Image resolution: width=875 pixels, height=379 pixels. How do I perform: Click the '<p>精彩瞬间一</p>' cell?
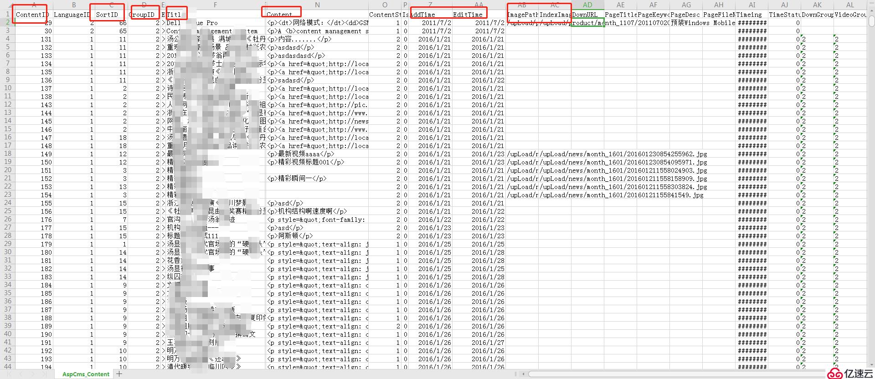click(317, 179)
